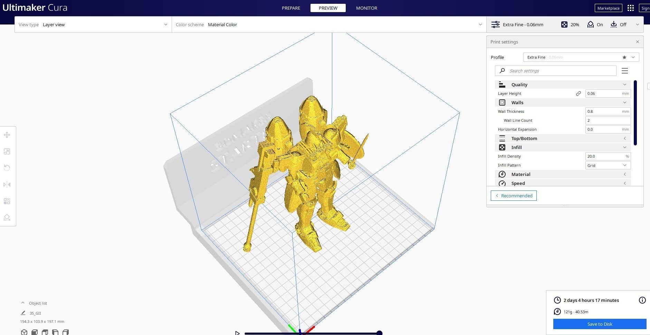Click the Wall Thickness value field
Screen dimensions: 650x335
coord(608,111)
